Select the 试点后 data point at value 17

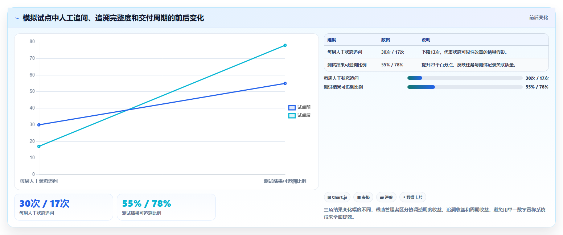[x=39, y=147]
